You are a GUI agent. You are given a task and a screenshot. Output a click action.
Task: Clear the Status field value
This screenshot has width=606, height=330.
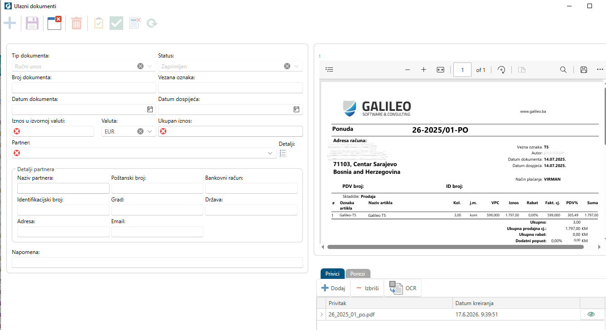point(287,66)
